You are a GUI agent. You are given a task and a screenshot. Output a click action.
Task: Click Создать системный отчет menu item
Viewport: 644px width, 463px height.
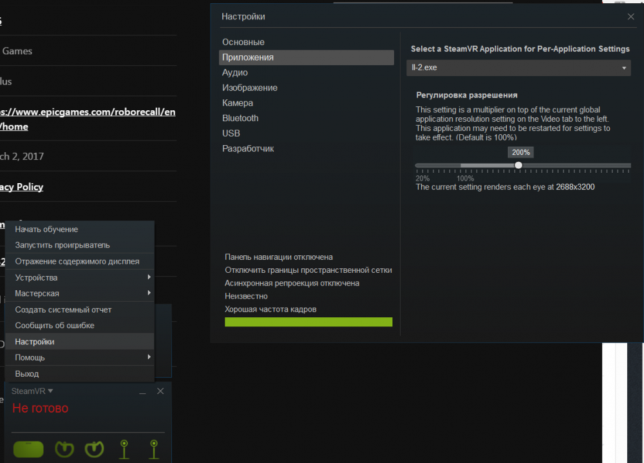[x=77, y=310]
